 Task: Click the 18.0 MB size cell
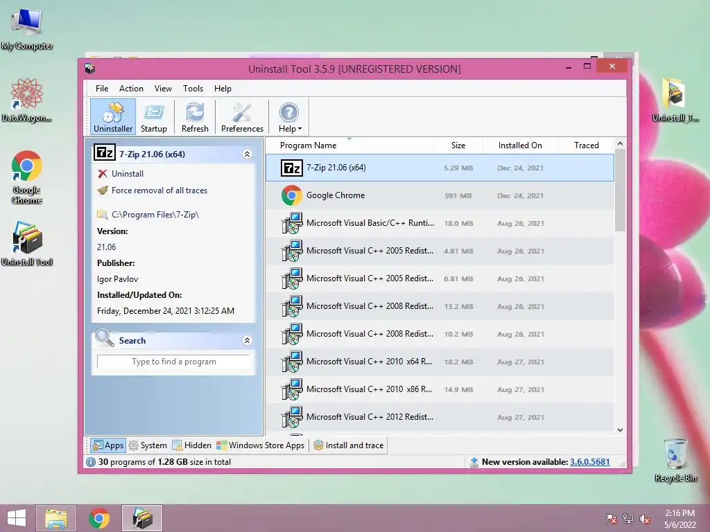[458, 224]
